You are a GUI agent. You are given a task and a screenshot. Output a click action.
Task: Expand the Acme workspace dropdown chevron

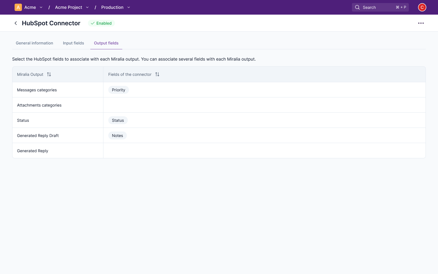[x=41, y=7]
